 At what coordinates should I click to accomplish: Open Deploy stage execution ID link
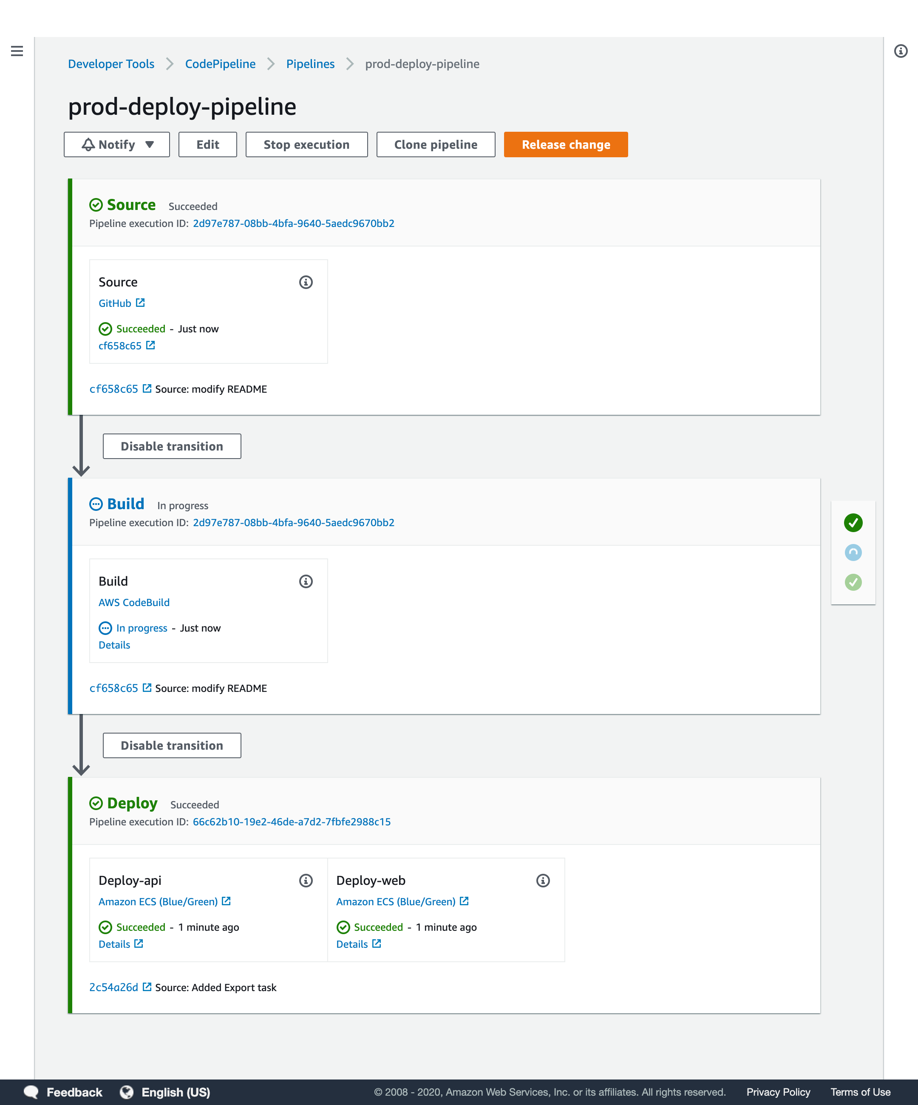pyautogui.click(x=292, y=822)
